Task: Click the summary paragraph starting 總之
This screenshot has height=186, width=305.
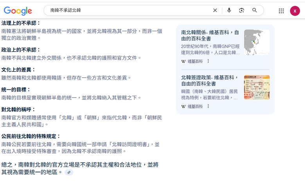Action: 80,168
